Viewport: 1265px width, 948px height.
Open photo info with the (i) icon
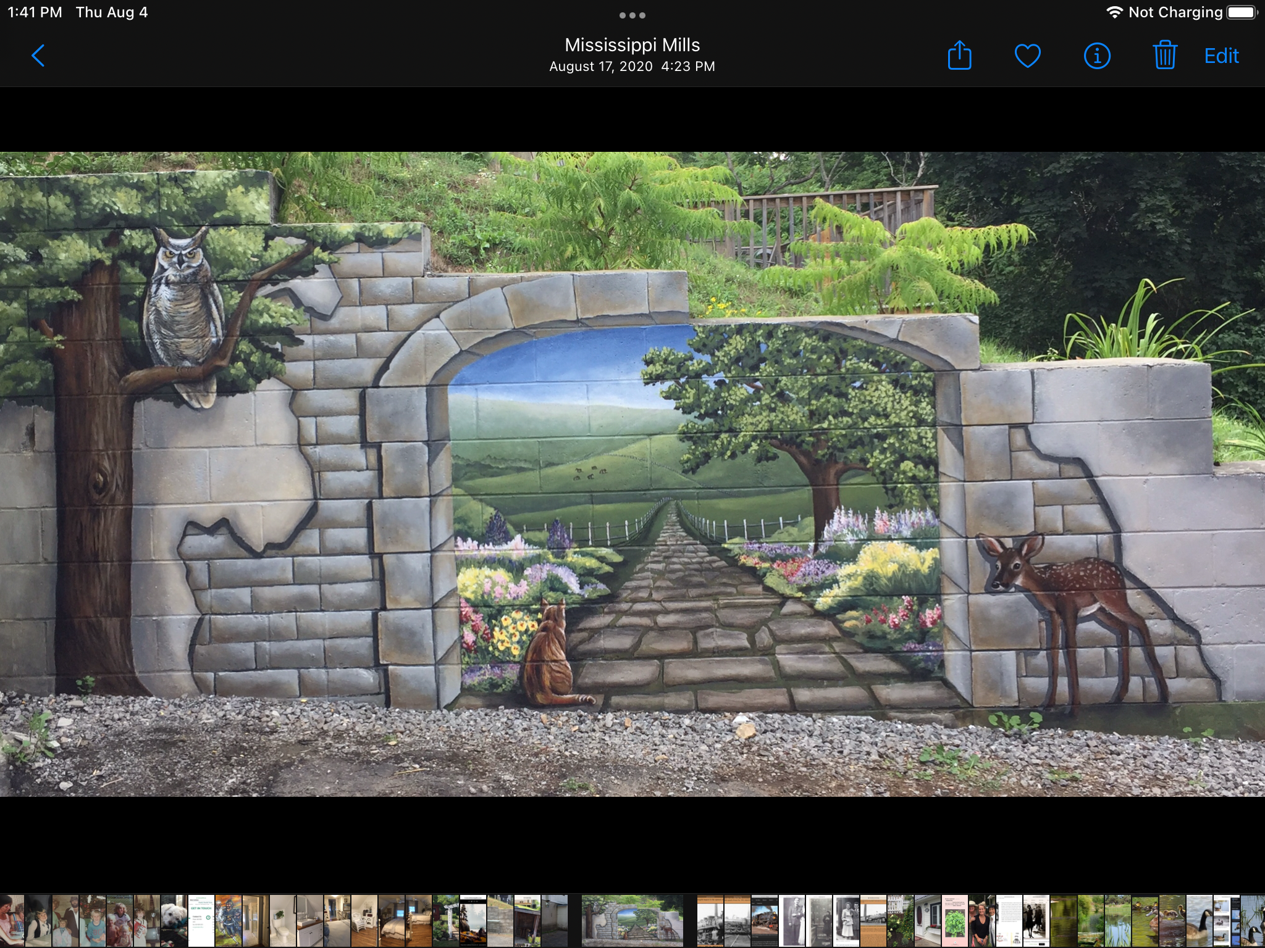(x=1097, y=56)
